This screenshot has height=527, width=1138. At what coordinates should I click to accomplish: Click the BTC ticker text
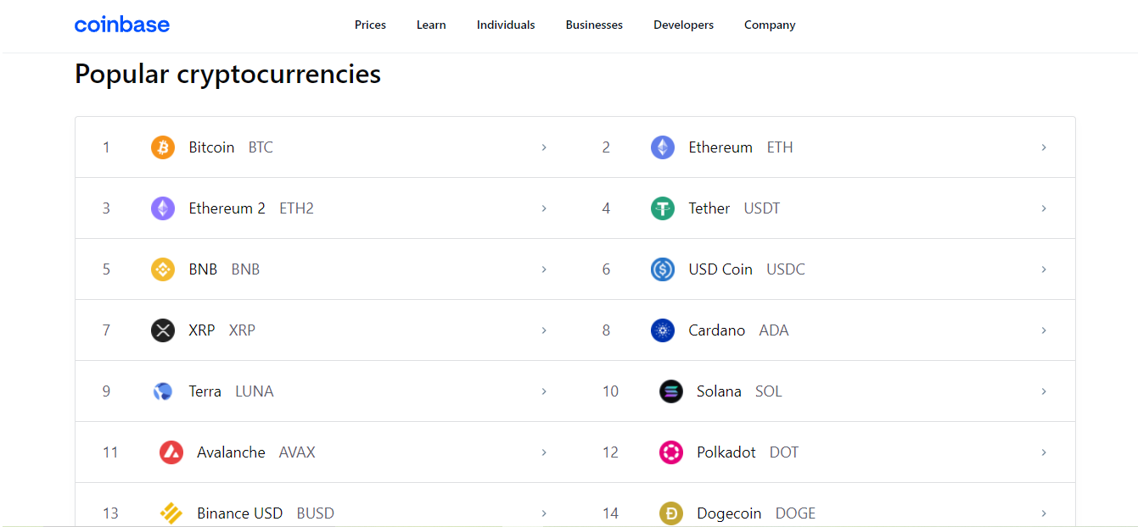pyautogui.click(x=261, y=147)
